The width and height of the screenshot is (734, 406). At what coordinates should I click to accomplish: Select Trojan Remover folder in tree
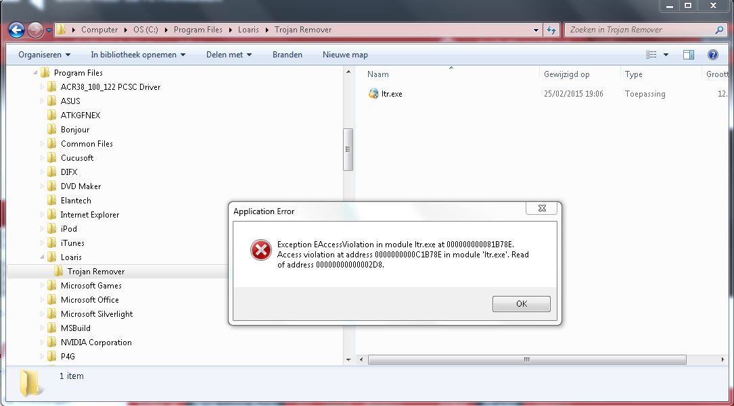tap(95, 272)
